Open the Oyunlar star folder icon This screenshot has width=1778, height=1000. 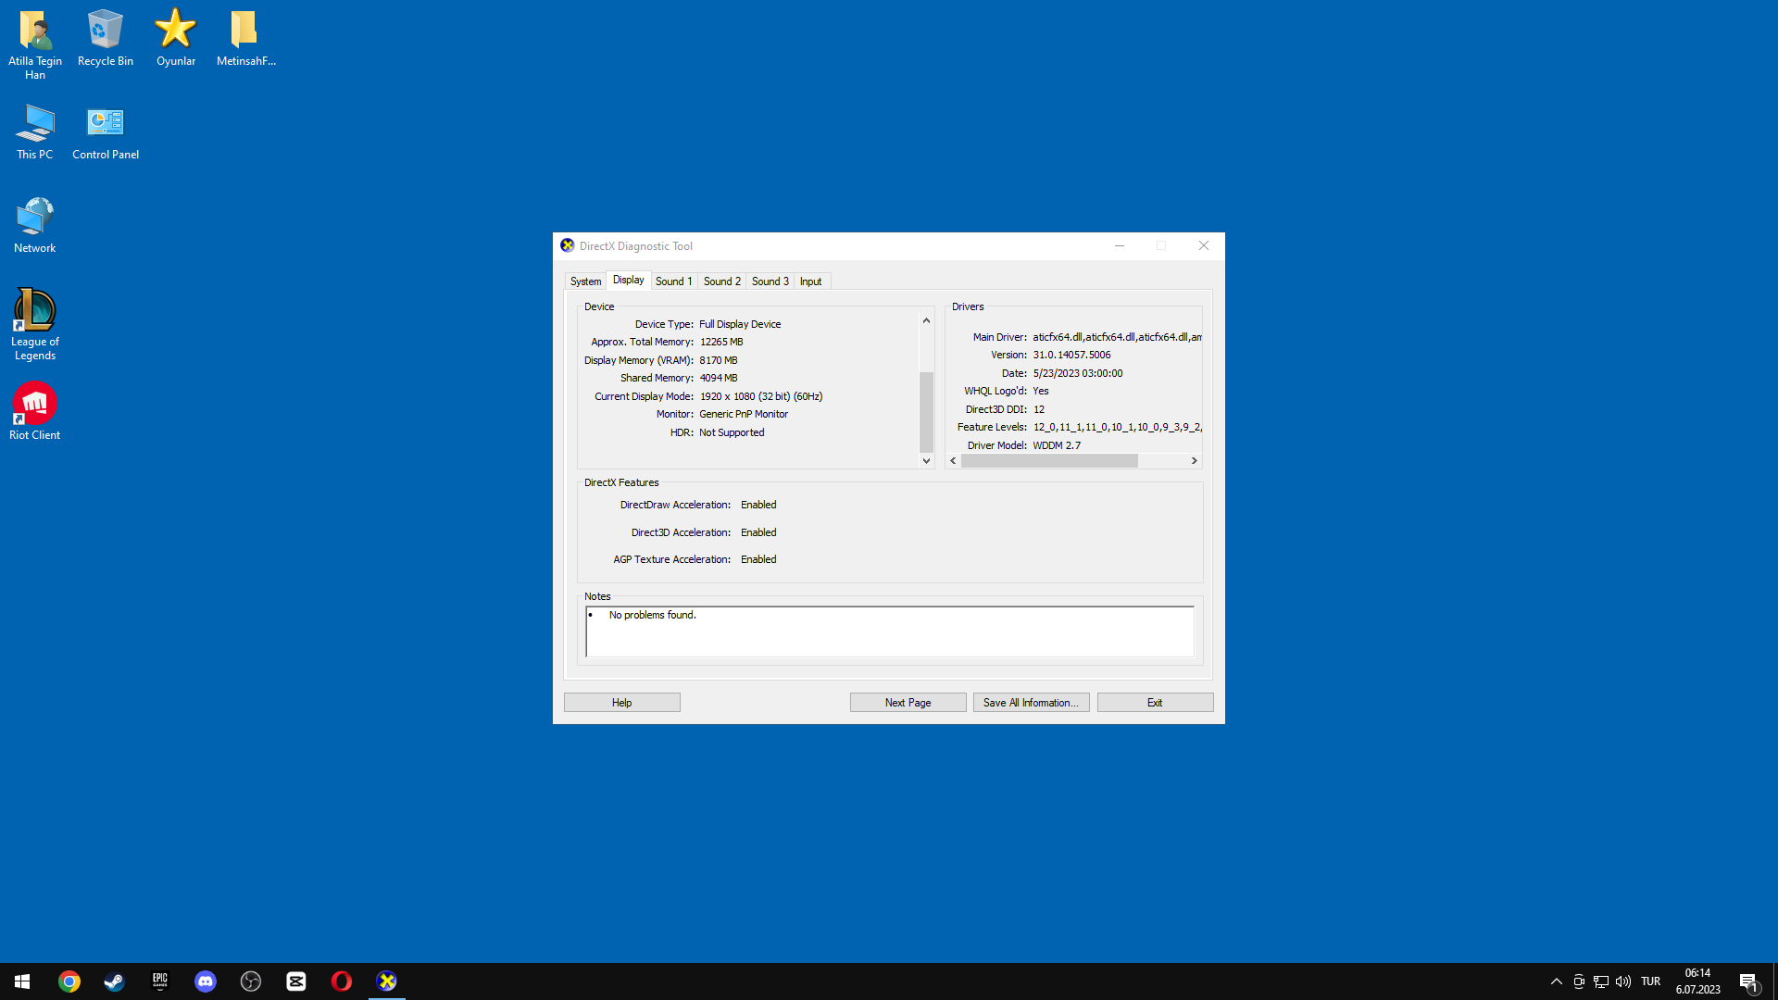(175, 30)
